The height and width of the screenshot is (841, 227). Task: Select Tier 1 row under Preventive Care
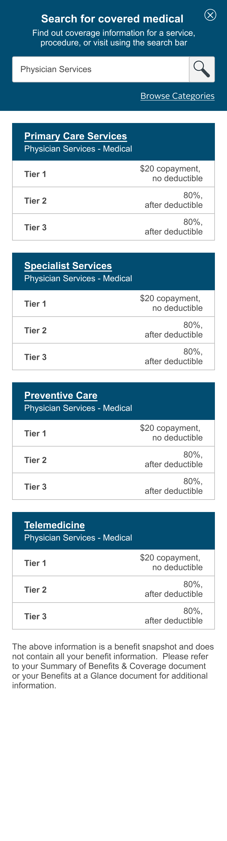113,433
